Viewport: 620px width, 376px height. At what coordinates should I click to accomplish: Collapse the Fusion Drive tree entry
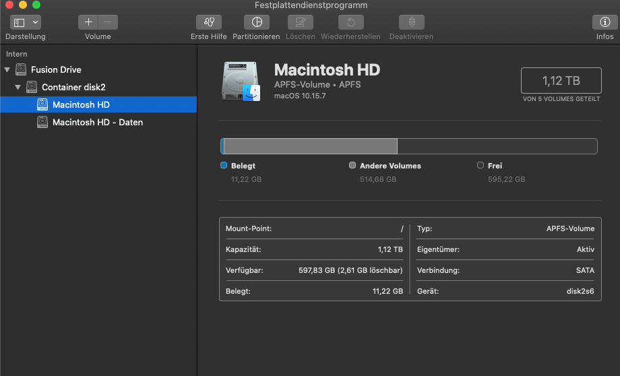pos(7,69)
